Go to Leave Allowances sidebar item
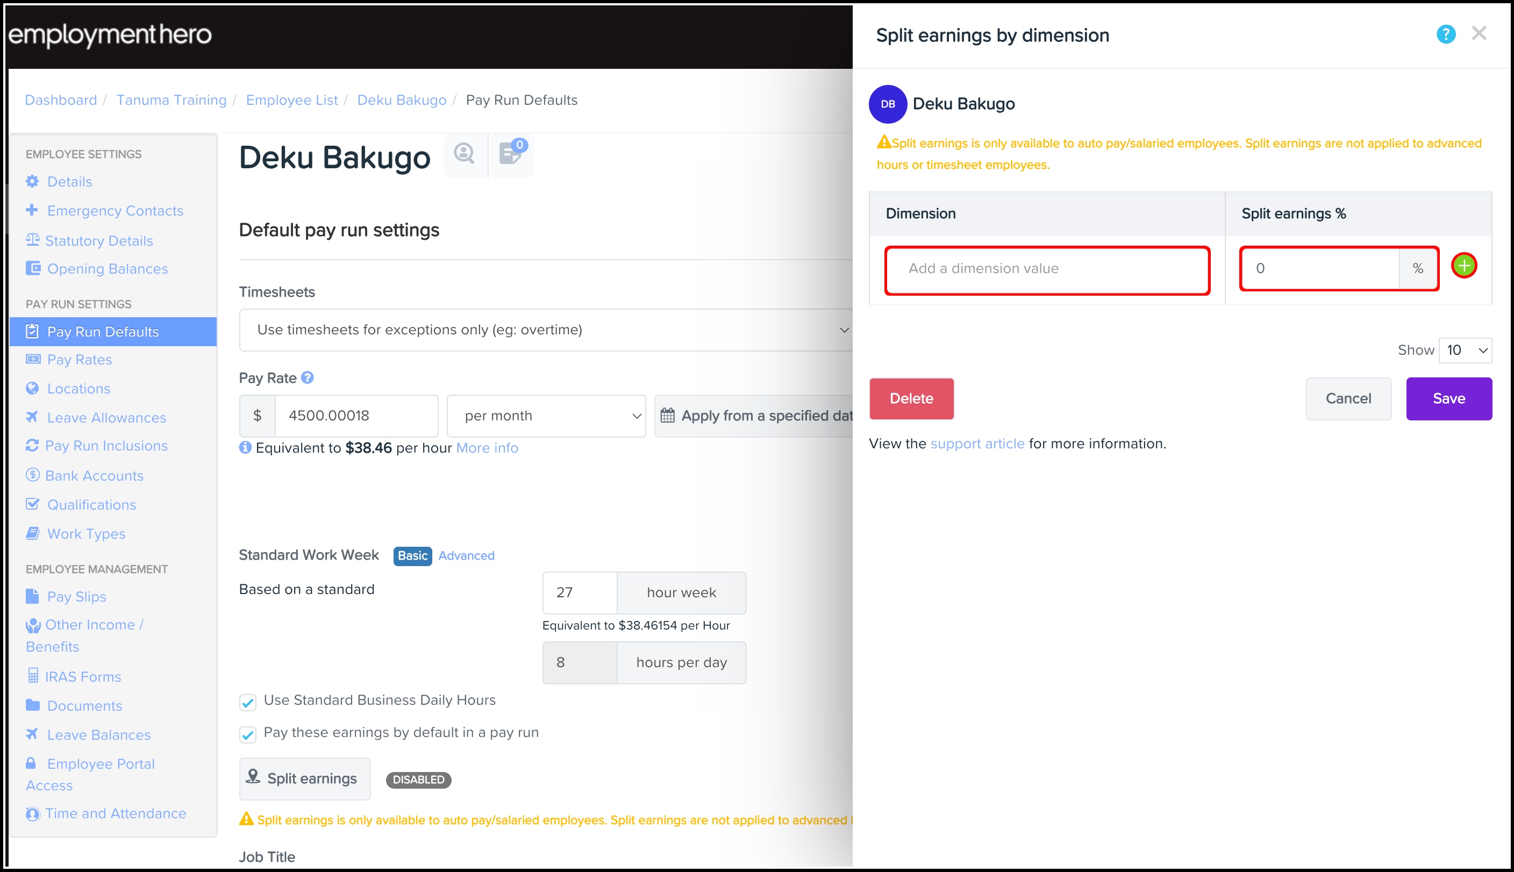 point(106,418)
